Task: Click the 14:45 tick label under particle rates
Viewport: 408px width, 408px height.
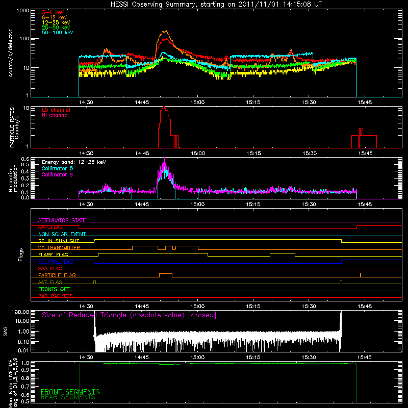Action: click(142, 154)
